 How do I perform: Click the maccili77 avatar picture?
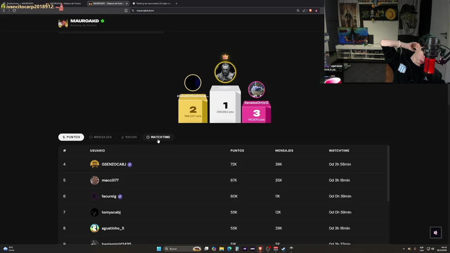pyautogui.click(x=95, y=180)
